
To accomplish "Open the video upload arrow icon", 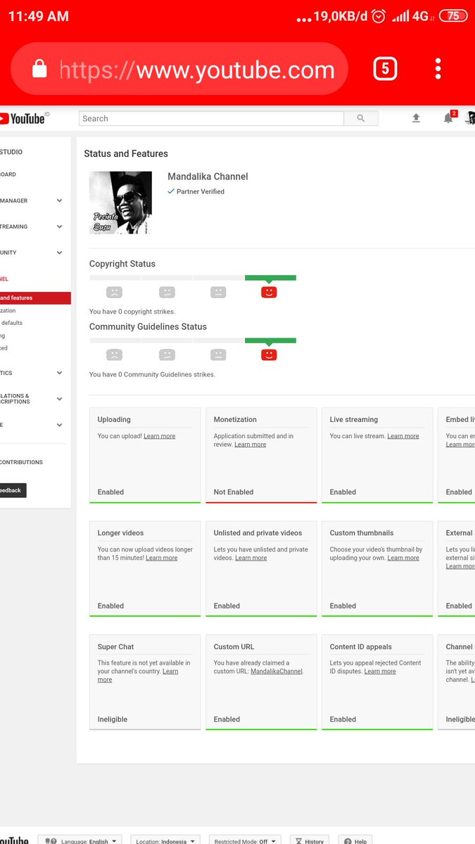I will (x=416, y=118).
